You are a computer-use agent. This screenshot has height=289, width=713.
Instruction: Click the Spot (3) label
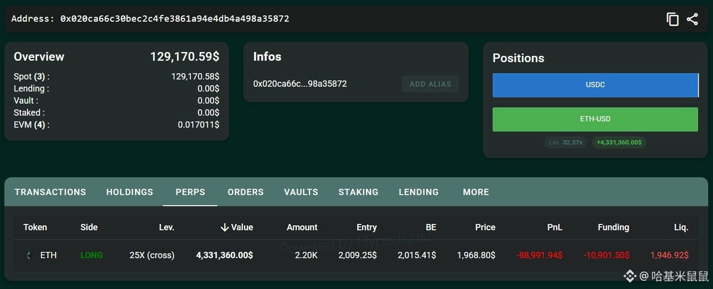tap(32, 77)
